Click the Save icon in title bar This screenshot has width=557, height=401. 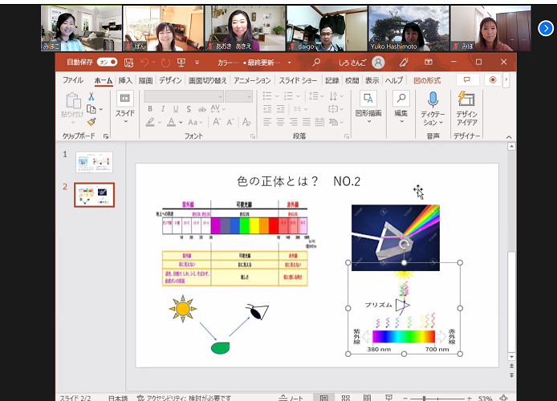128,63
